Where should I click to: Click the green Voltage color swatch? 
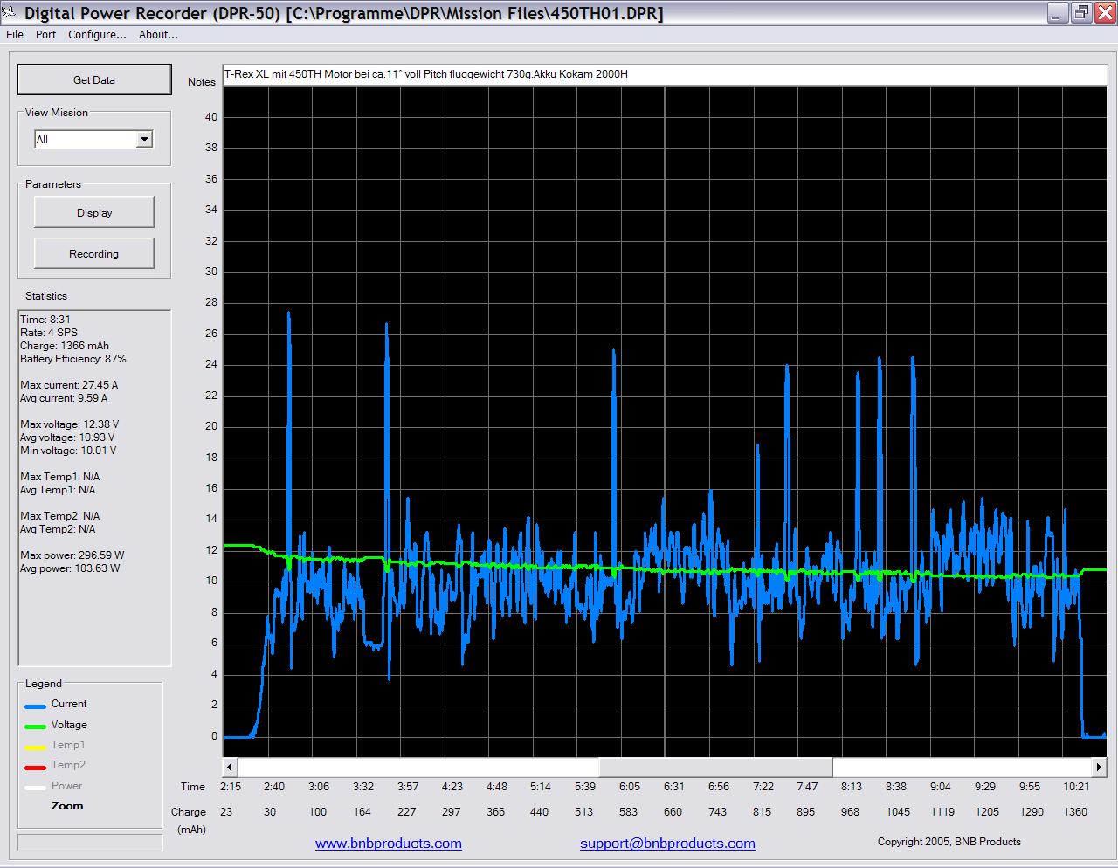pyautogui.click(x=35, y=727)
